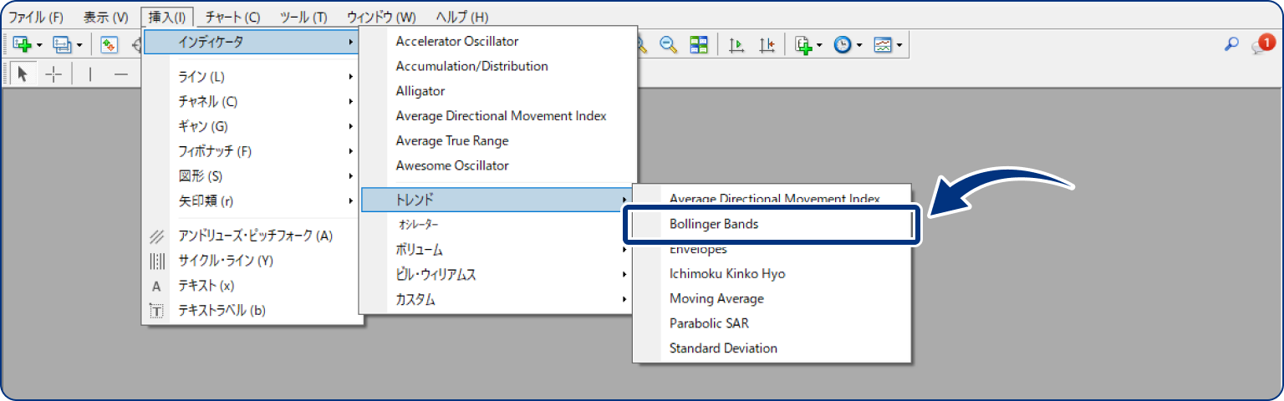This screenshot has height=401, width=1284.
Task: Choose Moving Average indicator
Action: (x=716, y=298)
